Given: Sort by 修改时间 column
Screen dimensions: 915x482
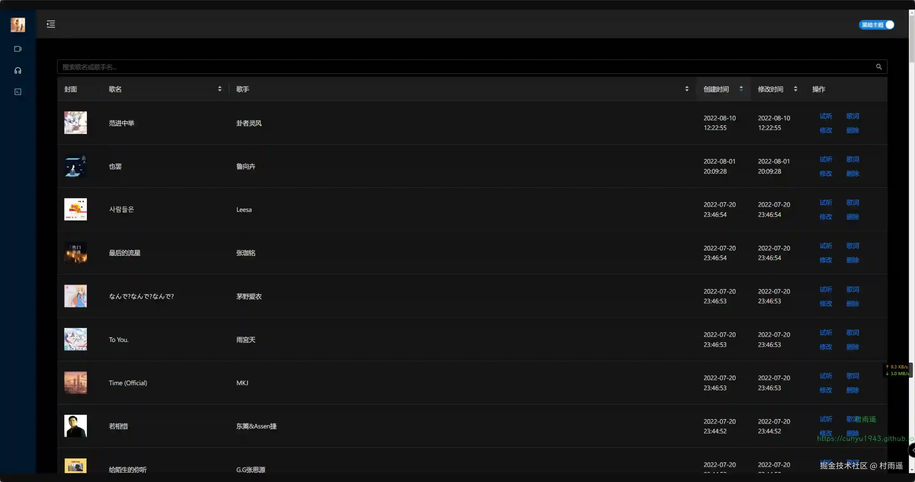Looking at the screenshot, I should pyautogui.click(x=795, y=89).
